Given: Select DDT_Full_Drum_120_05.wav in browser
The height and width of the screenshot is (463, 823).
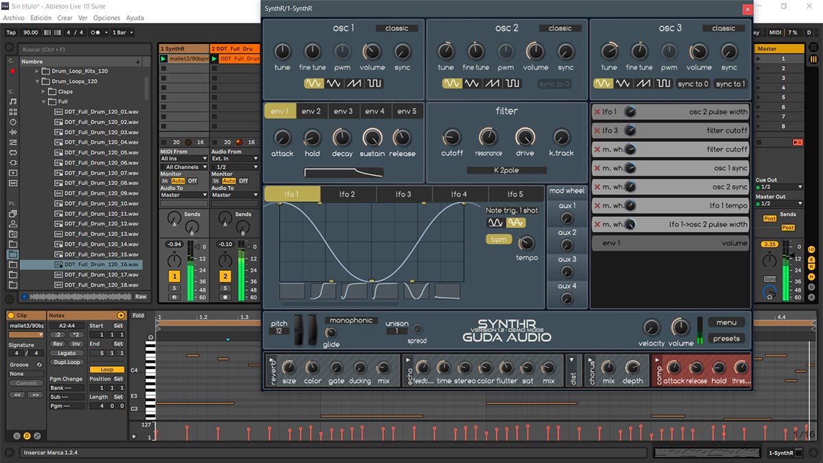Looking at the screenshot, I should 102,152.
